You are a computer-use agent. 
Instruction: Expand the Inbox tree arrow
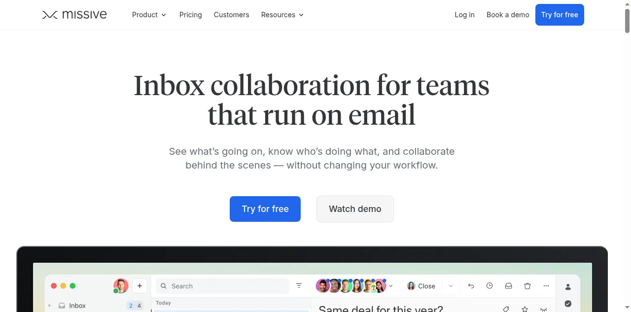[50, 306]
